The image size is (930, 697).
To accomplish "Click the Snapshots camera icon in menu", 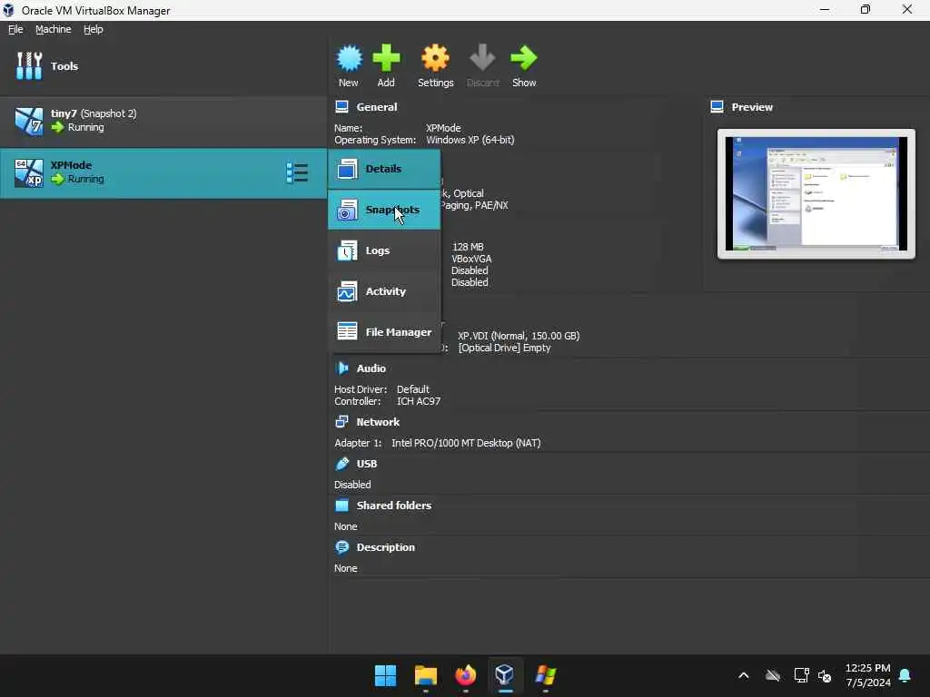I will tap(347, 210).
